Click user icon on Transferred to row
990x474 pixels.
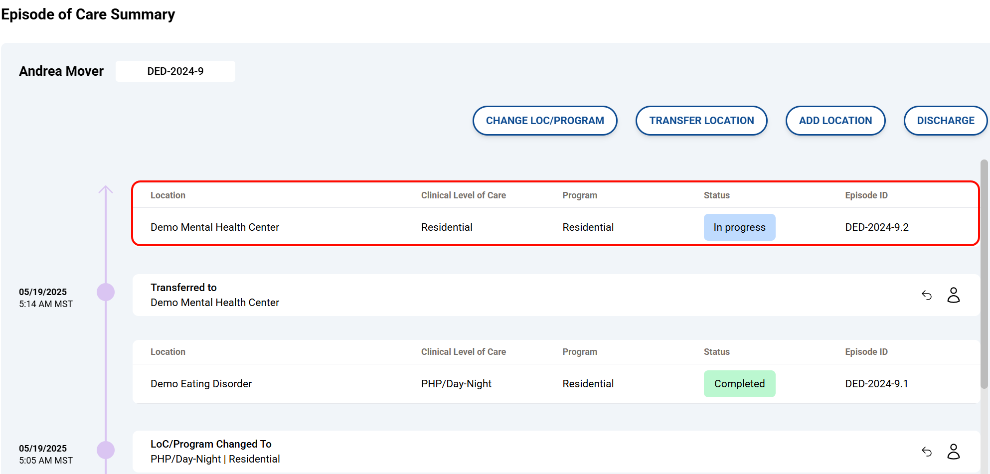[953, 295]
